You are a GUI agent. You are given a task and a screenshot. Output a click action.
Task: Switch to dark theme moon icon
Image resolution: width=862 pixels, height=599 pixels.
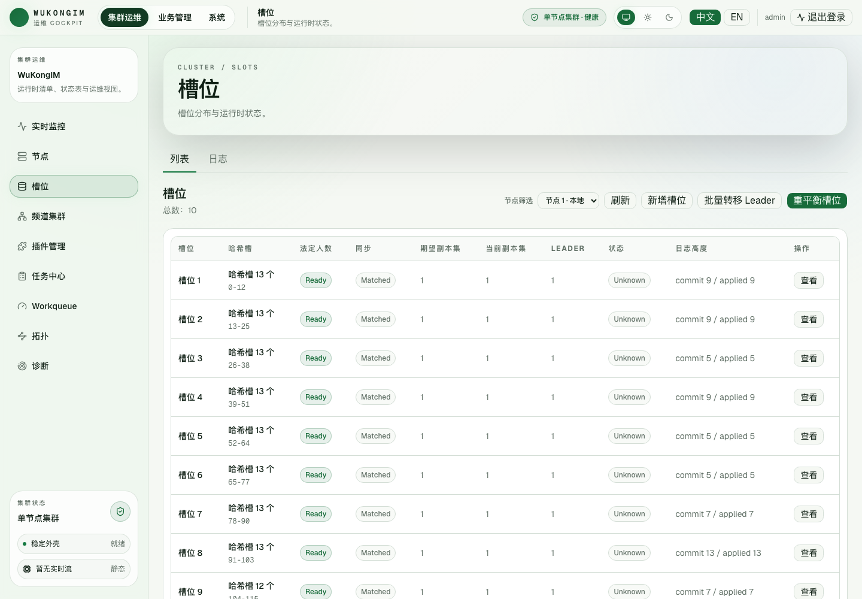click(669, 17)
